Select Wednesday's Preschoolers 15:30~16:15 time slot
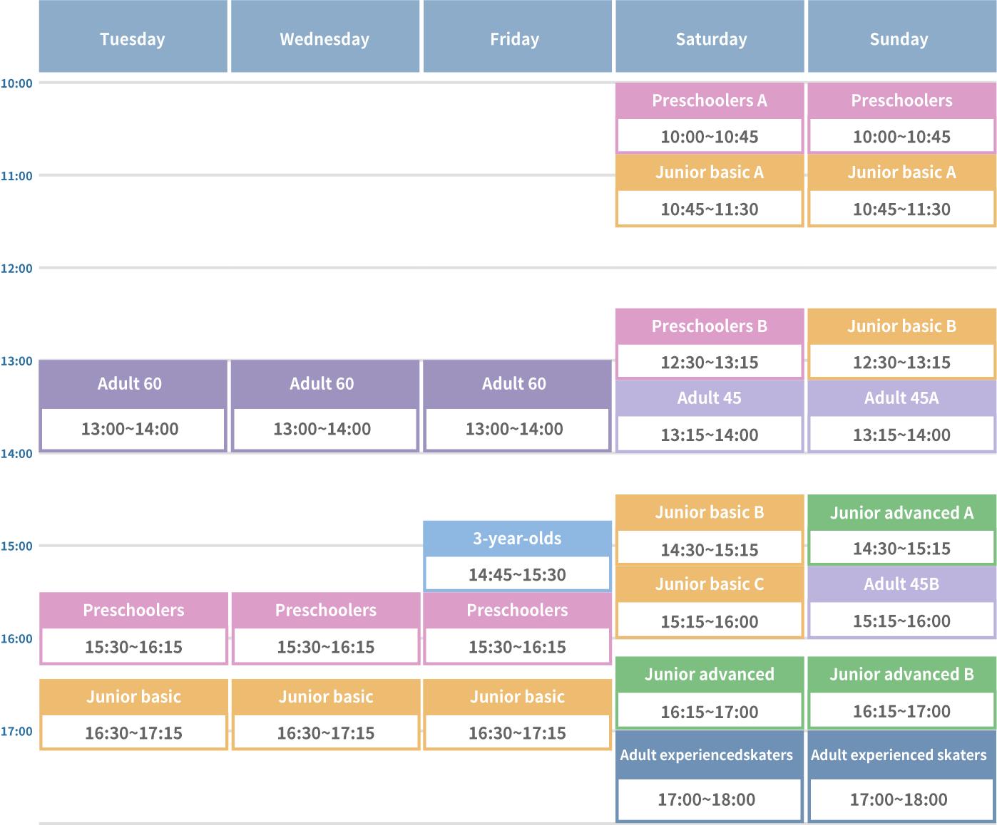997x825 pixels. [325, 646]
